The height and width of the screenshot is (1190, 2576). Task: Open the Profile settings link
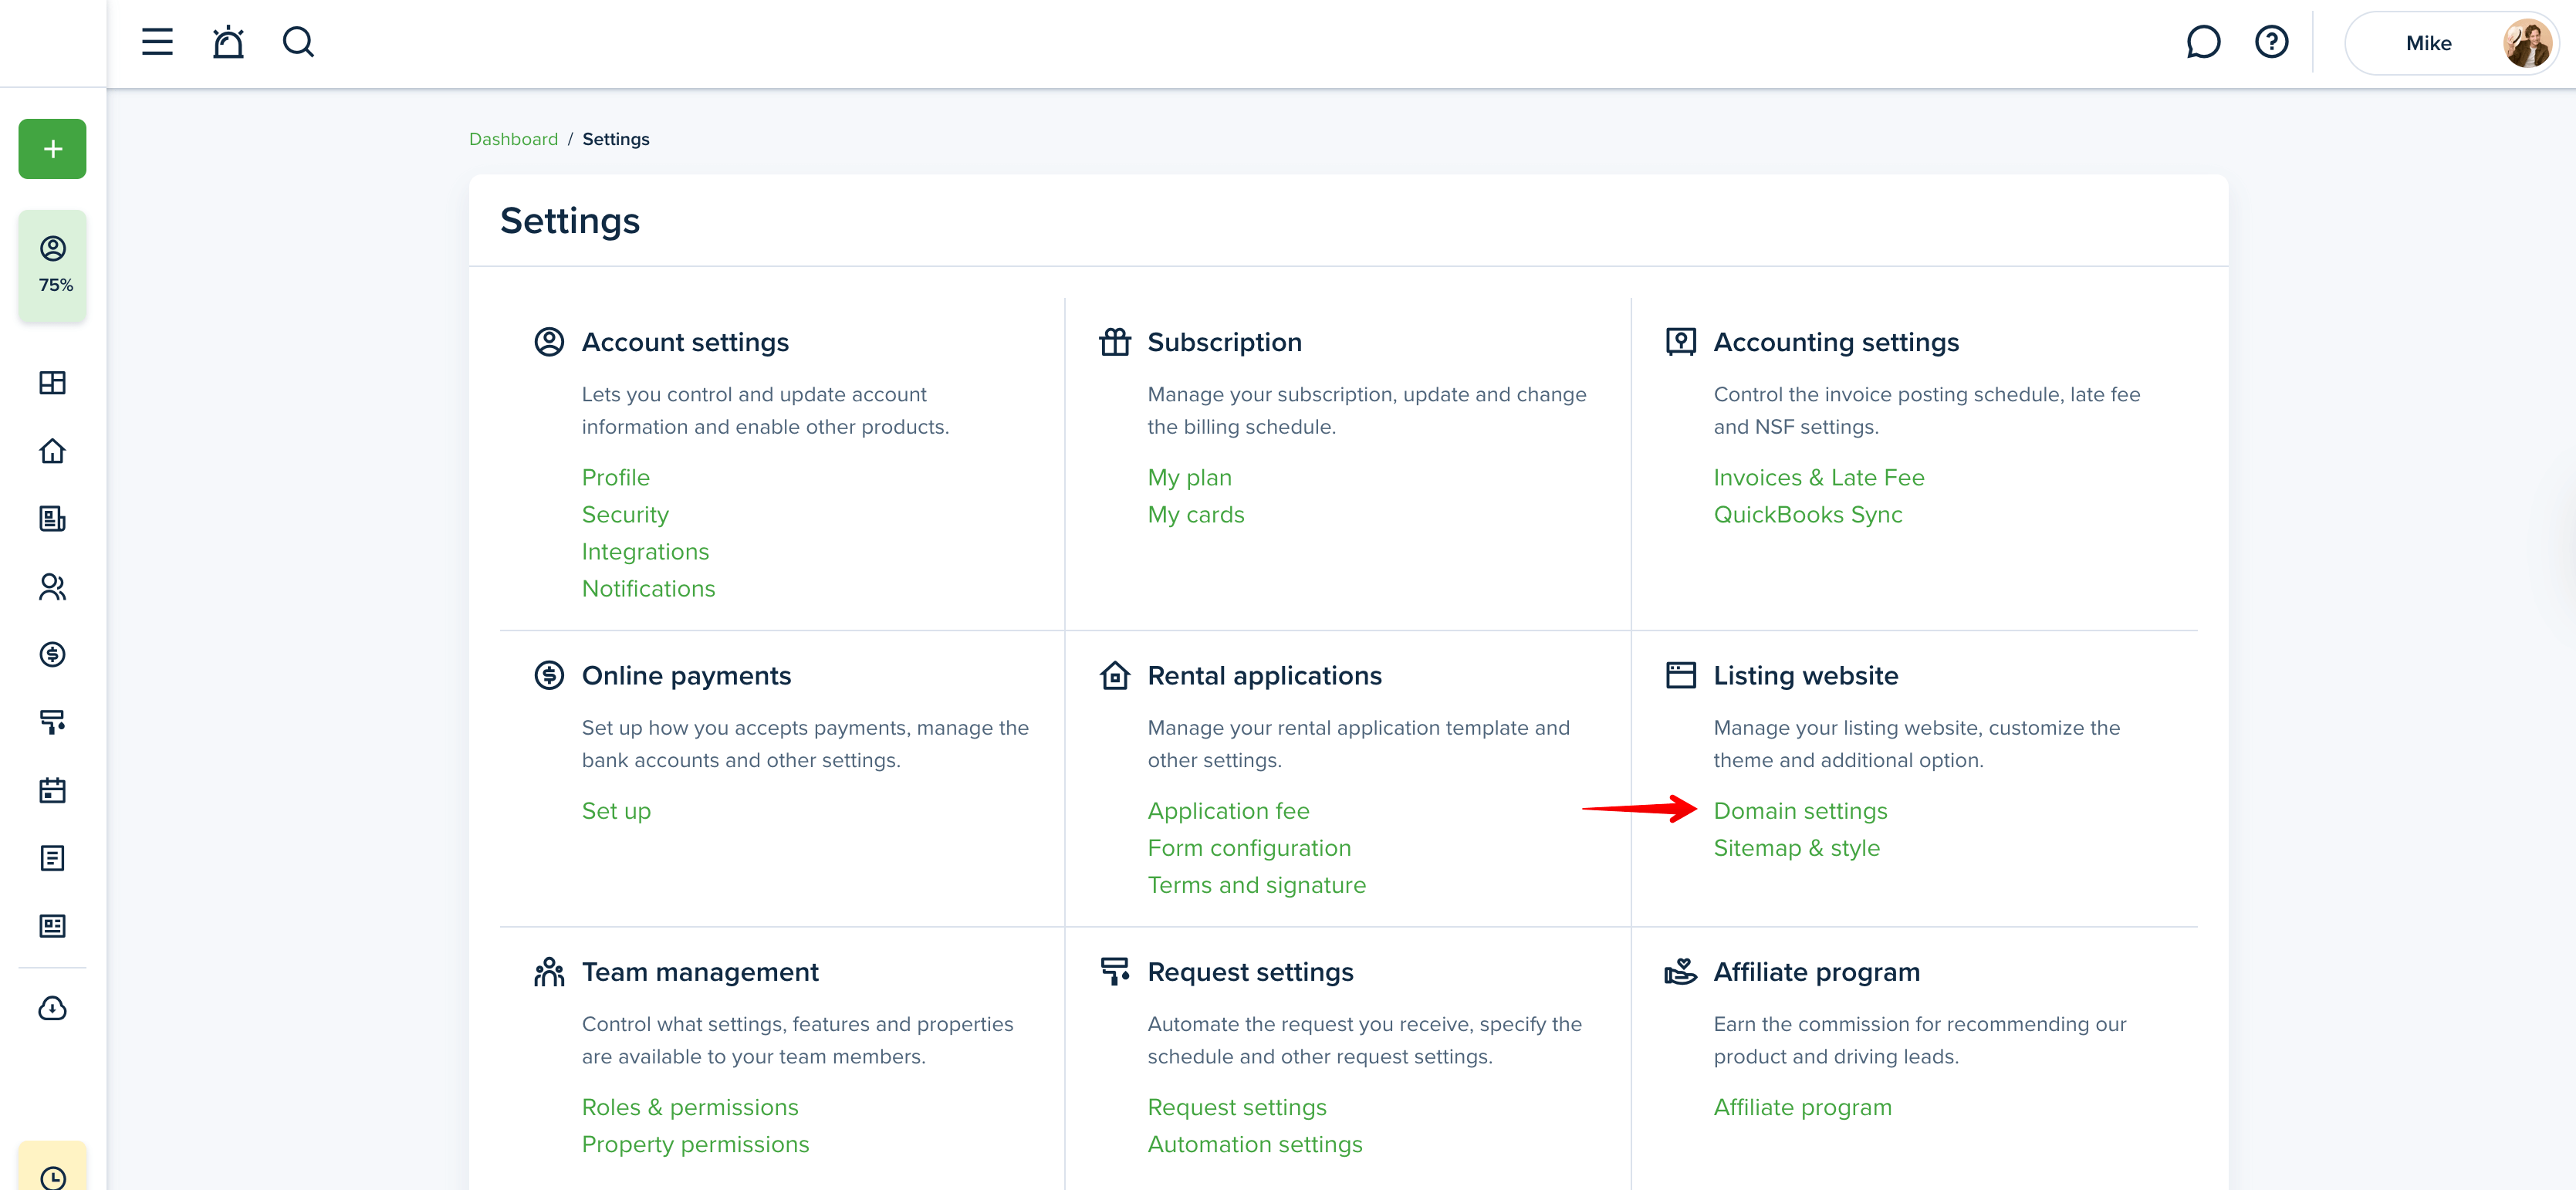click(x=615, y=478)
